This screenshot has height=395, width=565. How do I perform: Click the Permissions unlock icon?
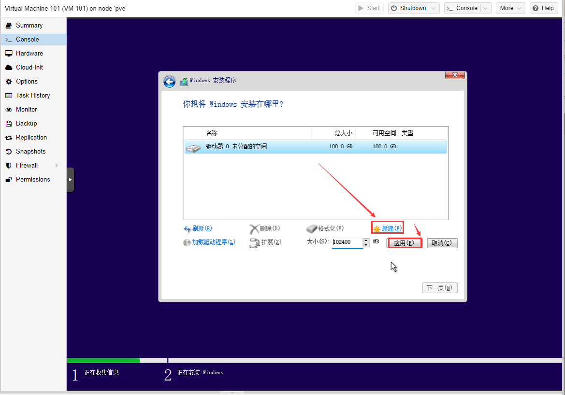coord(9,180)
